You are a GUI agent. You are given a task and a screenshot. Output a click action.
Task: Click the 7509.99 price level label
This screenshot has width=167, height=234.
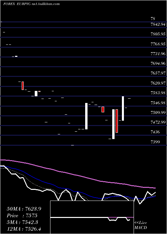[158, 112]
